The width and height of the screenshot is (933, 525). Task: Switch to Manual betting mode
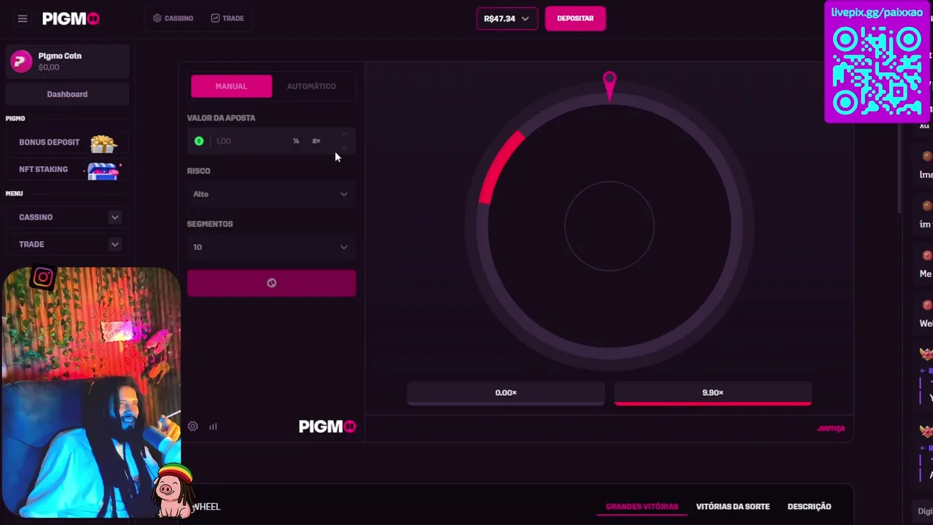[231, 86]
